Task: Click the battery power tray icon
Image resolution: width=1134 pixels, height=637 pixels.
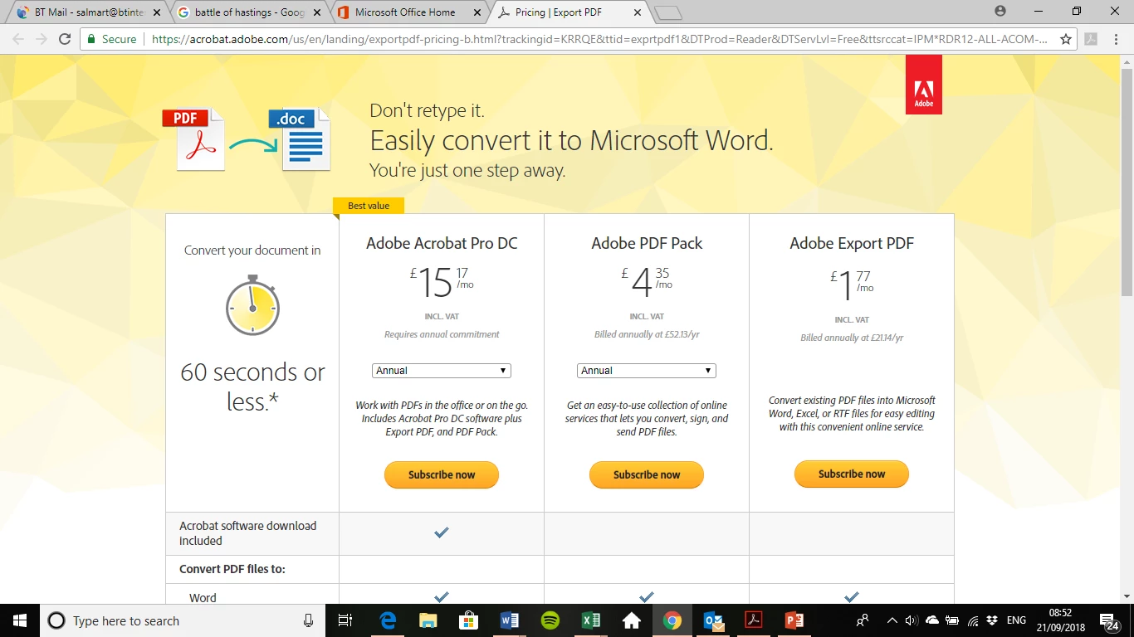Action: point(952,620)
